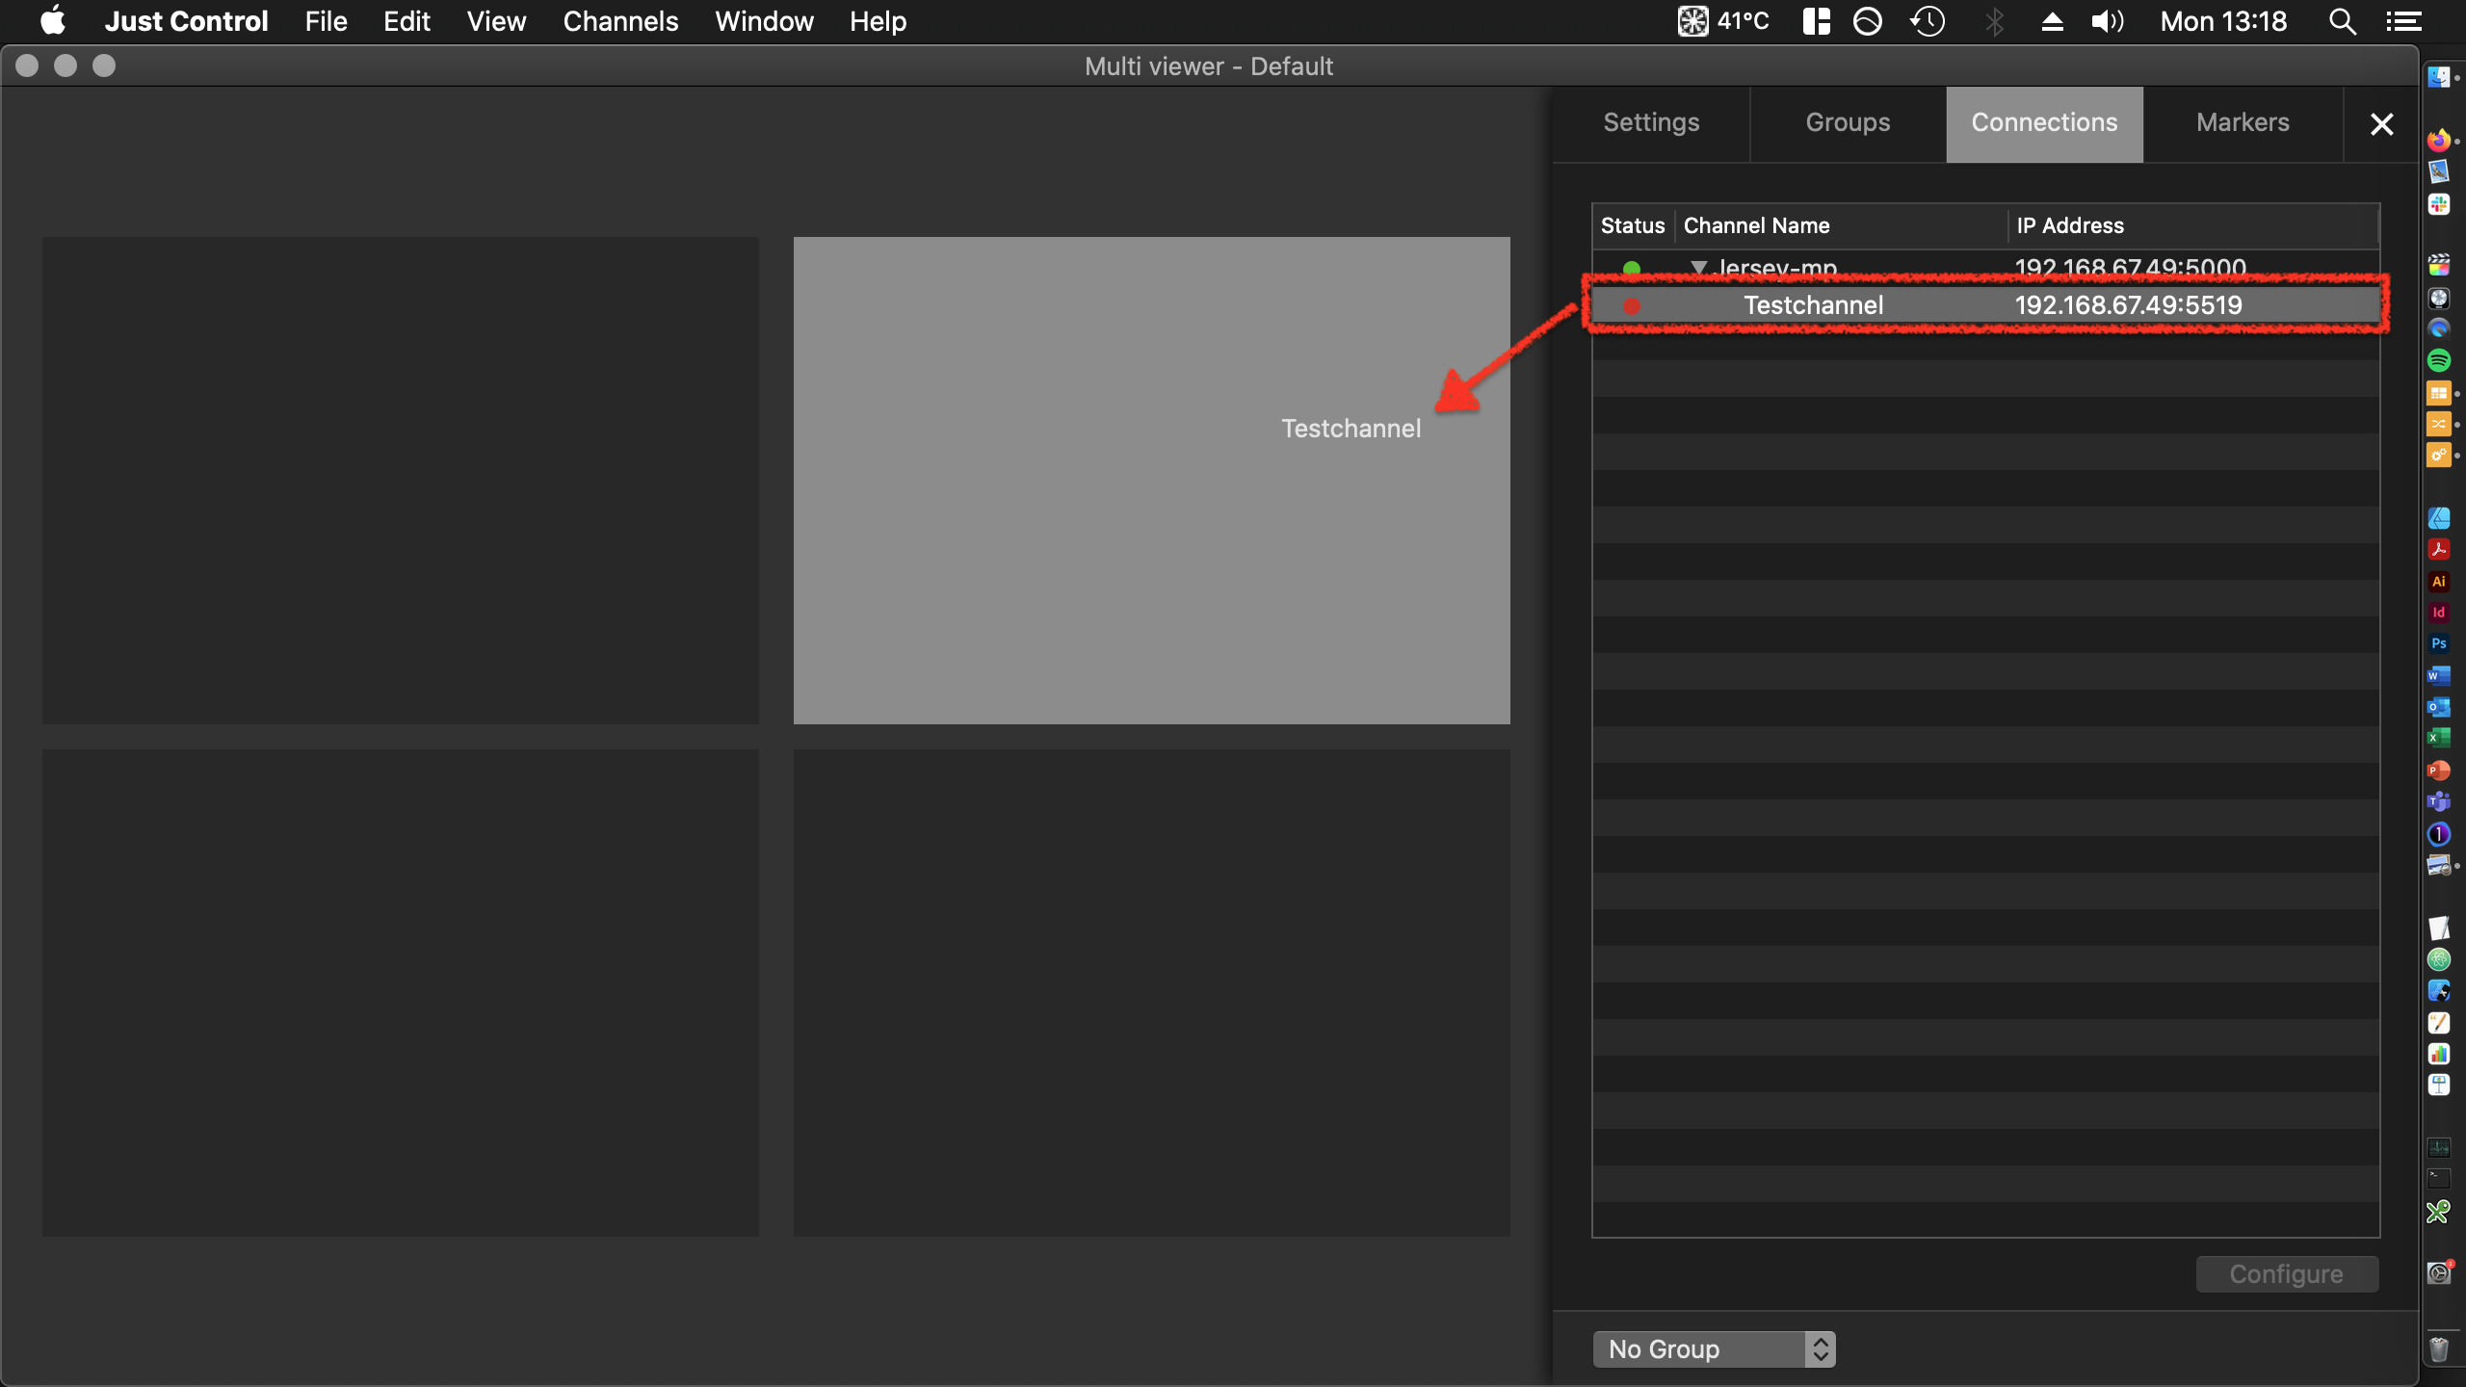Image resolution: width=2466 pixels, height=1387 pixels.
Task: Click the Configure button
Action: [2287, 1273]
